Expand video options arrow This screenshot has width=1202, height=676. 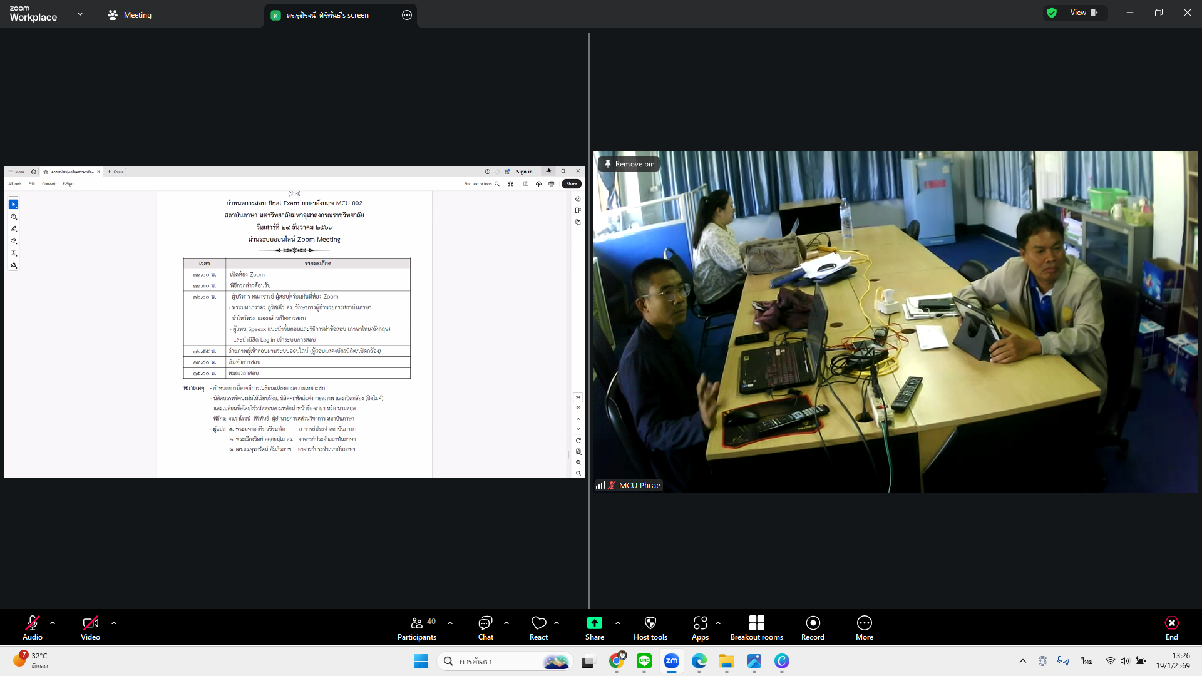tap(114, 623)
